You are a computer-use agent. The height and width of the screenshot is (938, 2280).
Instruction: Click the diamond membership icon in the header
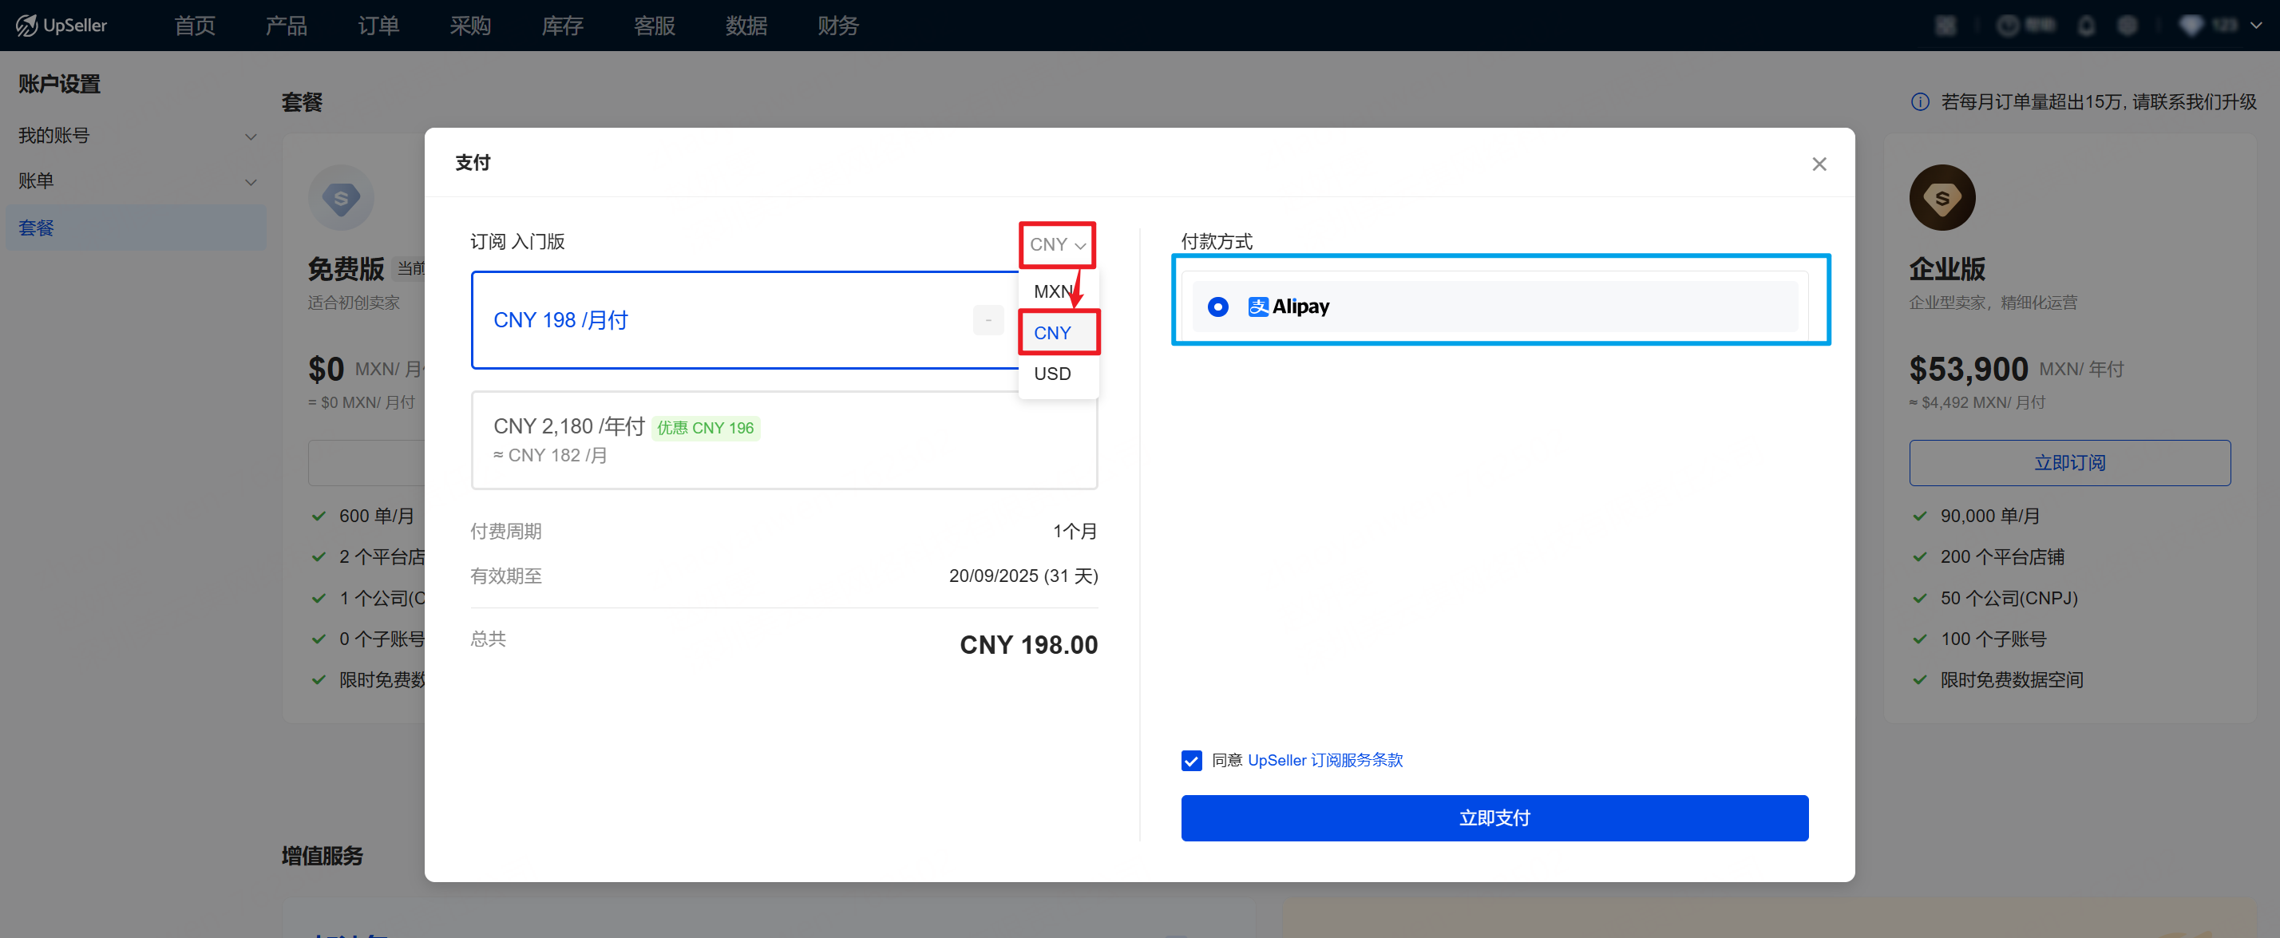[x=2191, y=26]
